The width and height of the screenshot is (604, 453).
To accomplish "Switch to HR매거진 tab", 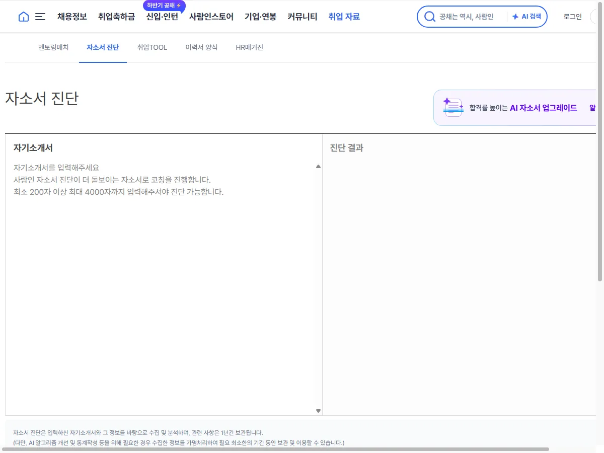I will pyautogui.click(x=249, y=47).
